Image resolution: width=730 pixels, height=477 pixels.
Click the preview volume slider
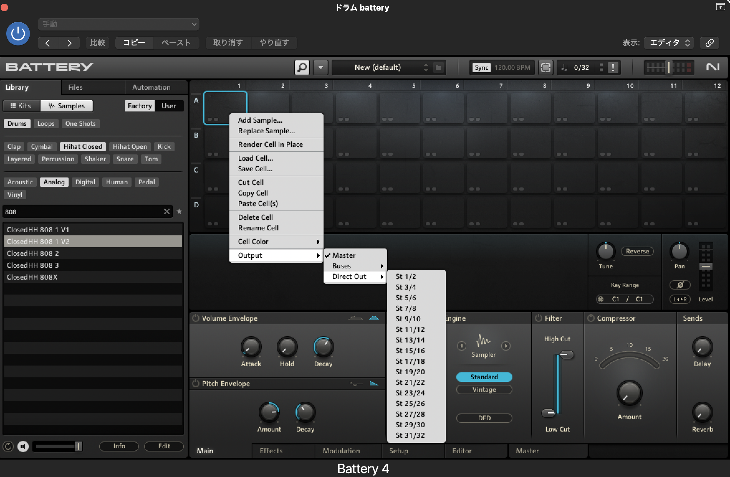(x=57, y=446)
